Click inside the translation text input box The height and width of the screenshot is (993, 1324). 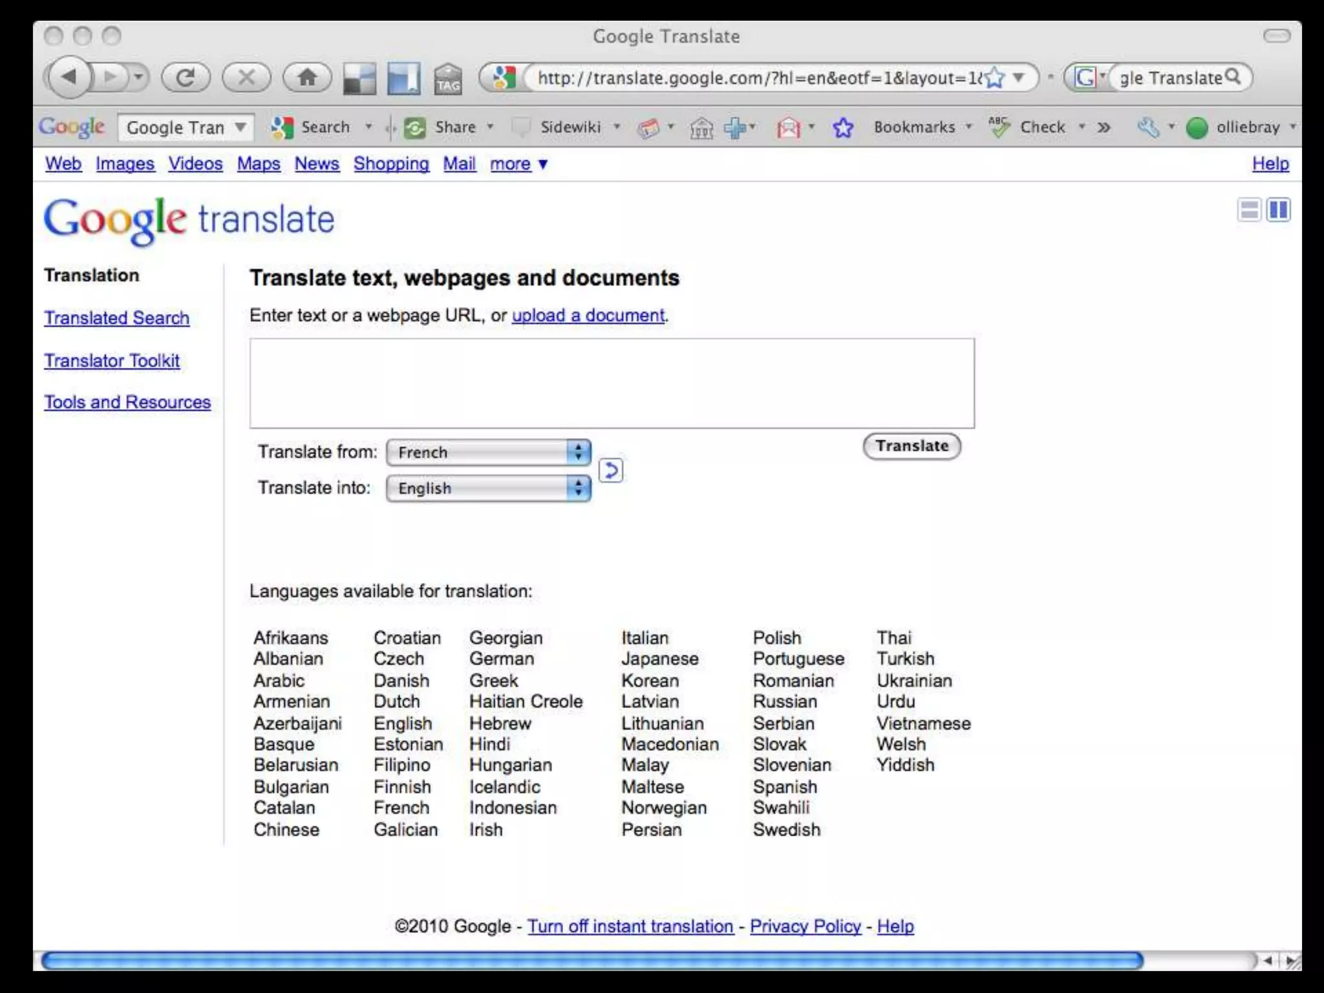612,383
